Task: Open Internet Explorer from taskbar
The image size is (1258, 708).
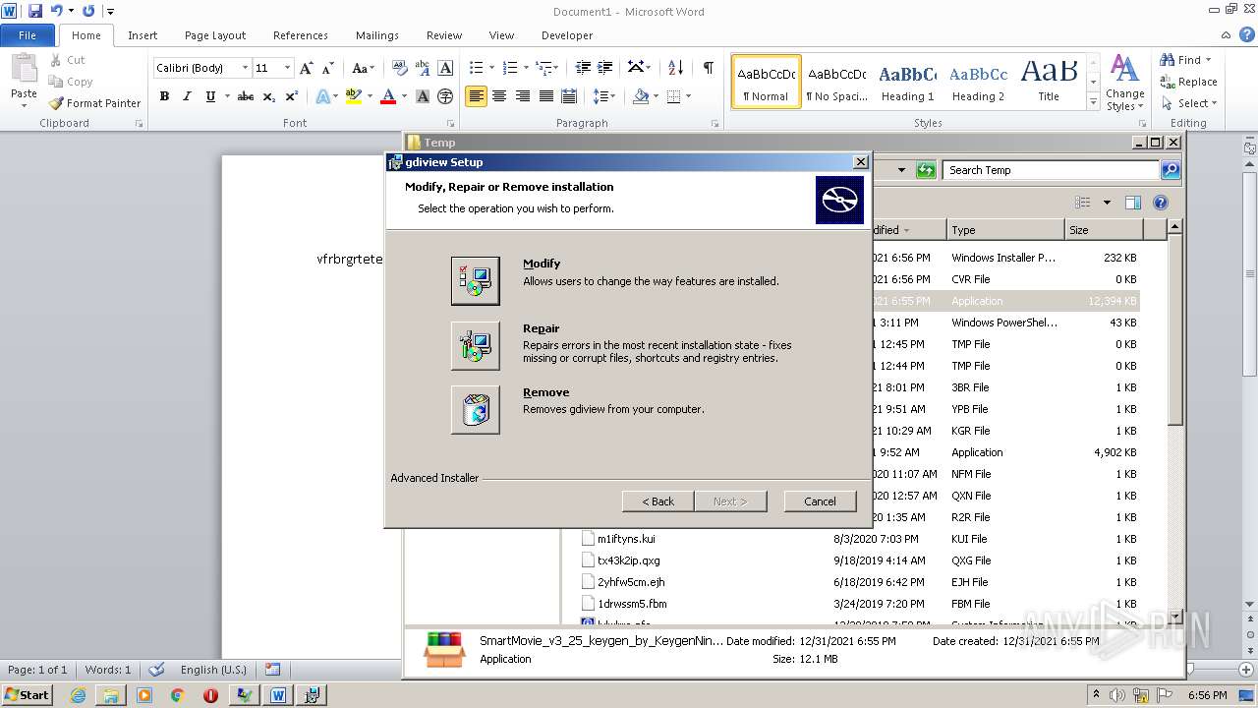Action: 78,695
